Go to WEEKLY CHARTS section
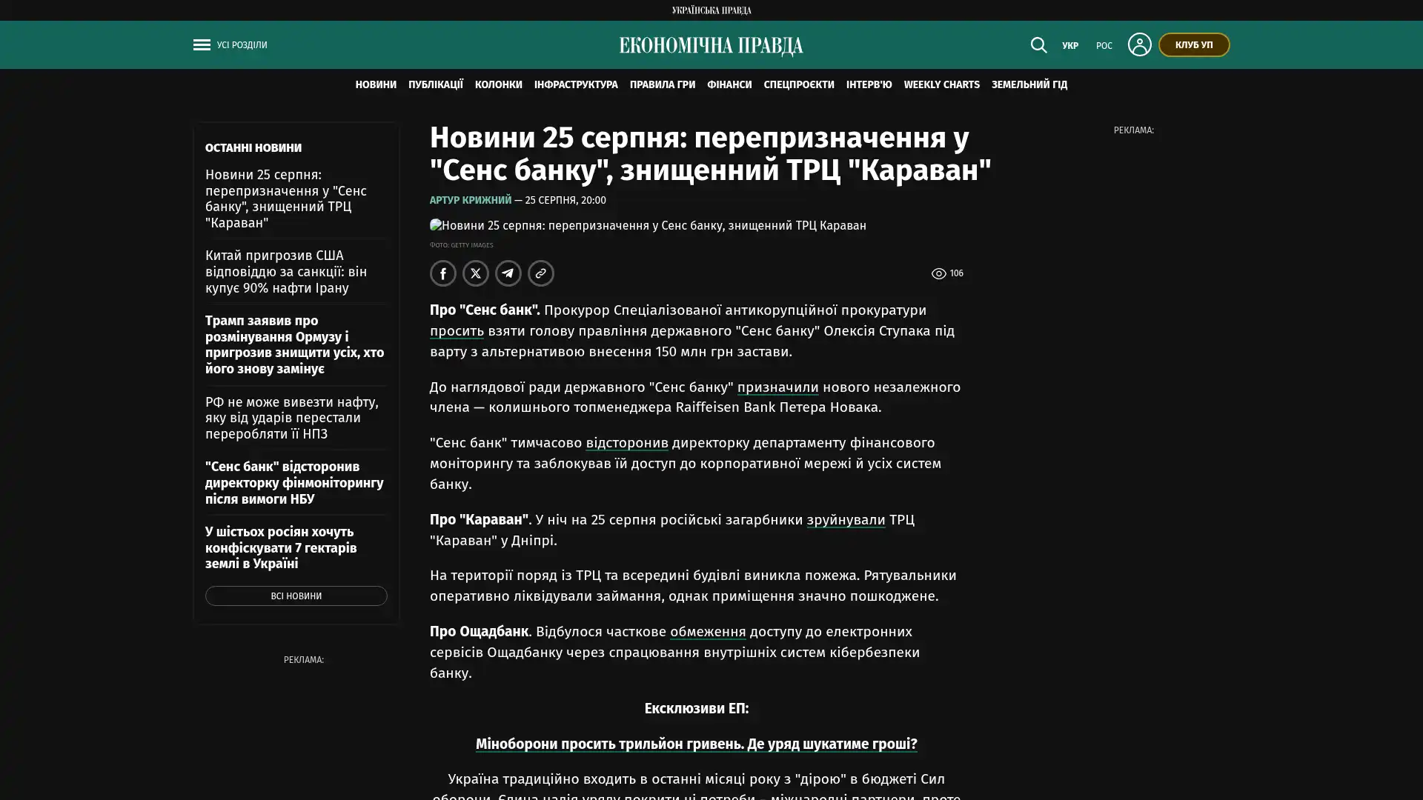Image resolution: width=1423 pixels, height=800 pixels. click(x=942, y=85)
